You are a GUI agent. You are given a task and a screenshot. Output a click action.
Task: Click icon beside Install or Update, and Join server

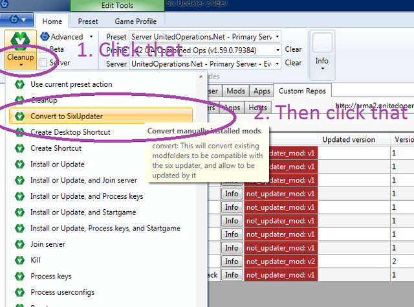[19, 180]
